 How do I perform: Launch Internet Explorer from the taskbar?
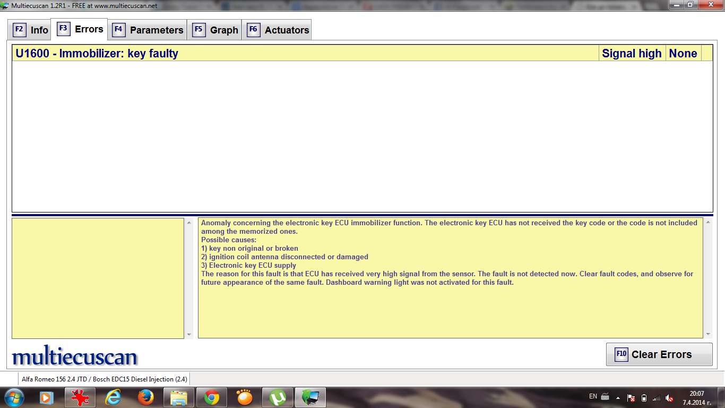pos(113,397)
